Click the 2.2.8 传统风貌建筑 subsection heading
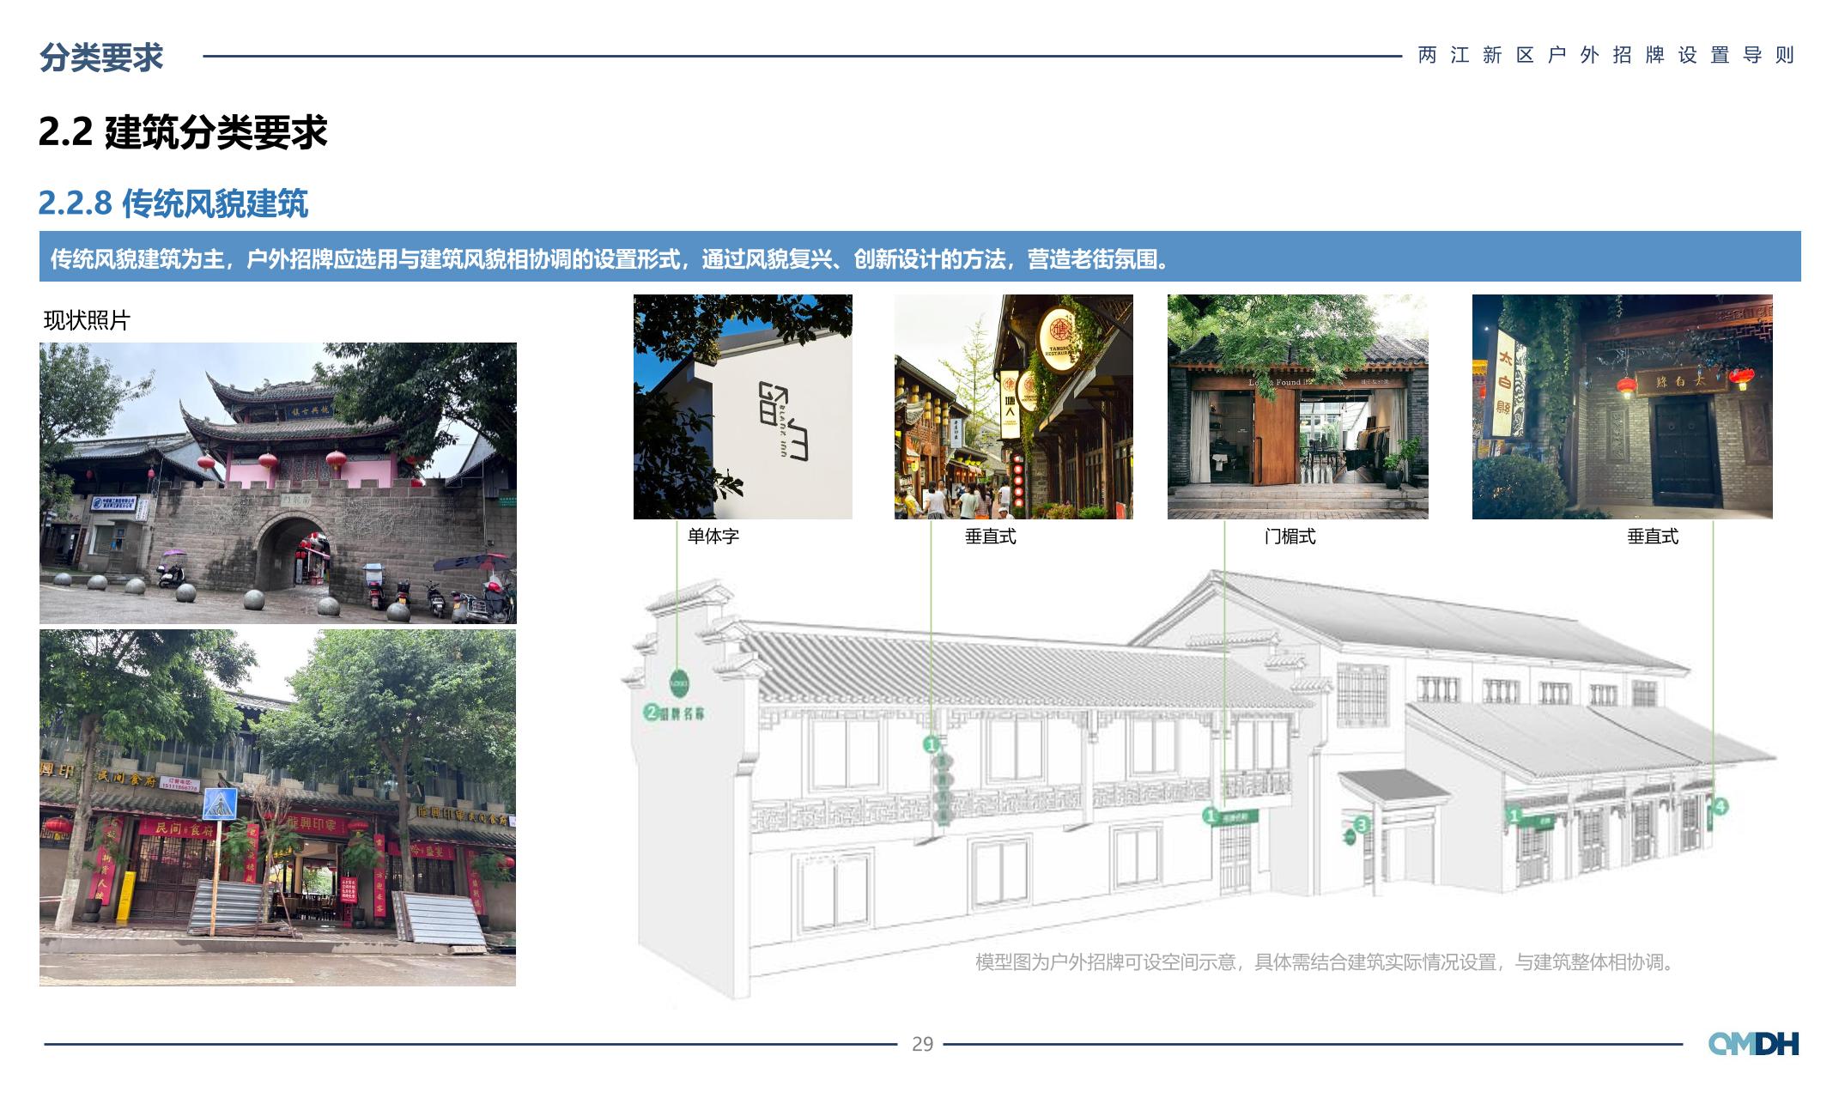 pos(173,203)
